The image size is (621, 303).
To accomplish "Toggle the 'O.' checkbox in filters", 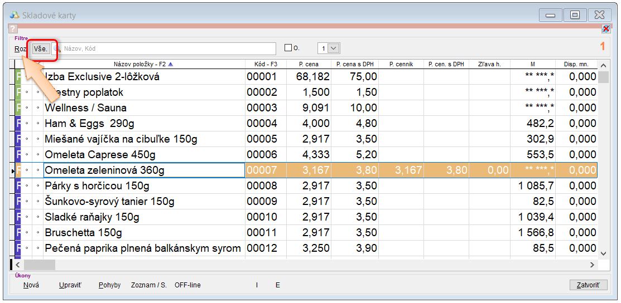I will click(288, 48).
